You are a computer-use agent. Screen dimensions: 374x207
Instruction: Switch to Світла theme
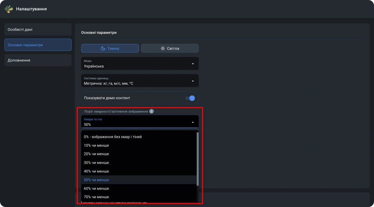pyautogui.click(x=170, y=49)
